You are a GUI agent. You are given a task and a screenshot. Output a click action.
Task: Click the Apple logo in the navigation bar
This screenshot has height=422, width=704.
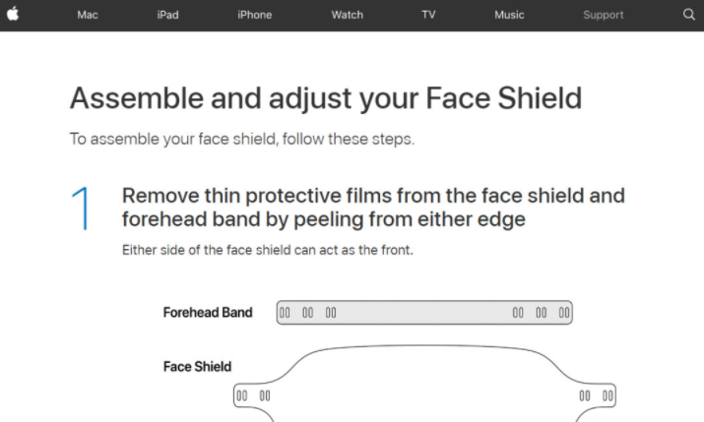point(13,14)
